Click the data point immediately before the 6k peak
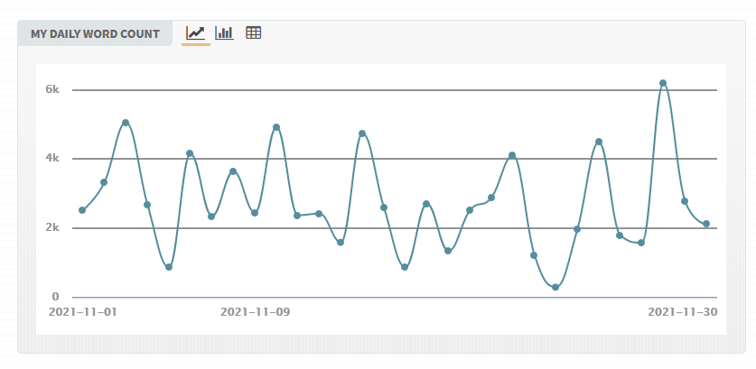This screenshot has width=756, height=369. click(641, 243)
